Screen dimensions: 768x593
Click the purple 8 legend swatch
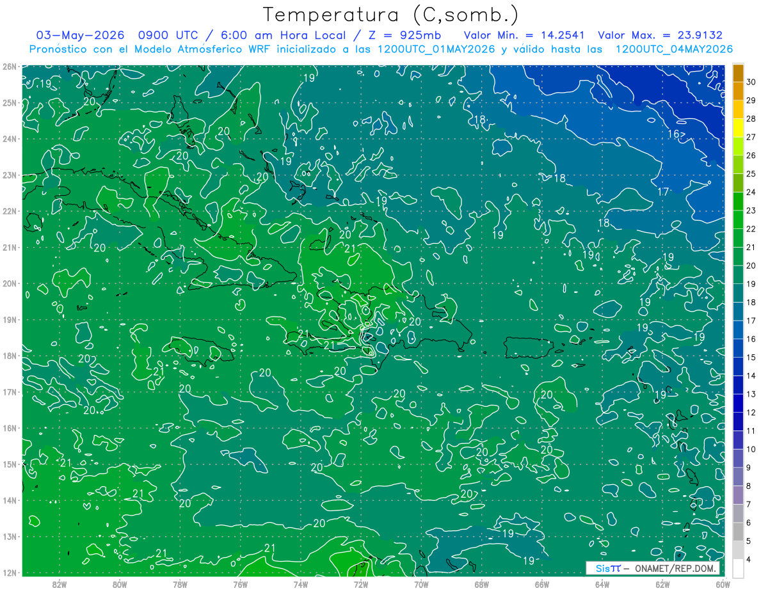click(x=738, y=477)
